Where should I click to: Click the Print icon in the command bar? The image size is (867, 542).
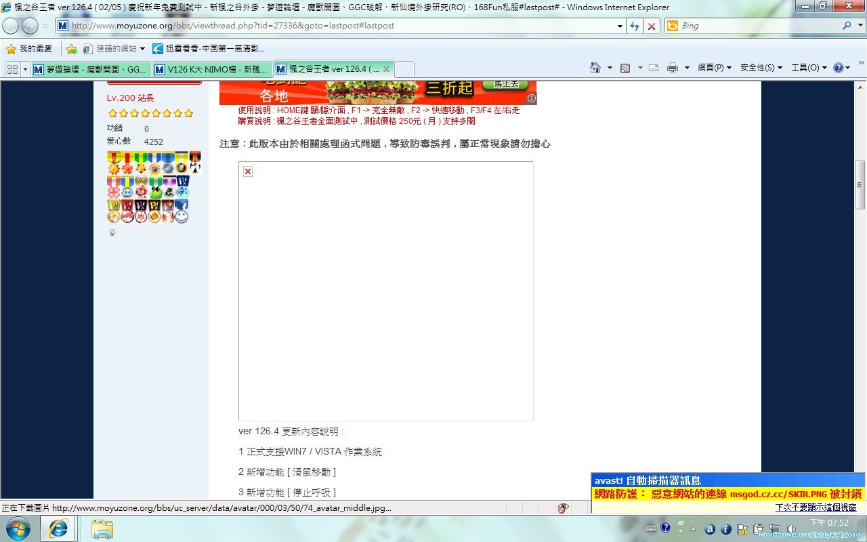pyautogui.click(x=672, y=68)
